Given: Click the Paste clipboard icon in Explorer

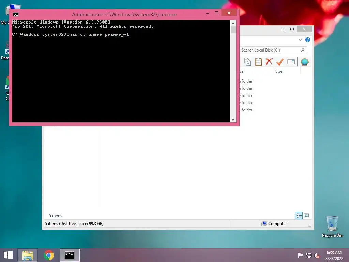Looking at the screenshot, I should pos(258,62).
